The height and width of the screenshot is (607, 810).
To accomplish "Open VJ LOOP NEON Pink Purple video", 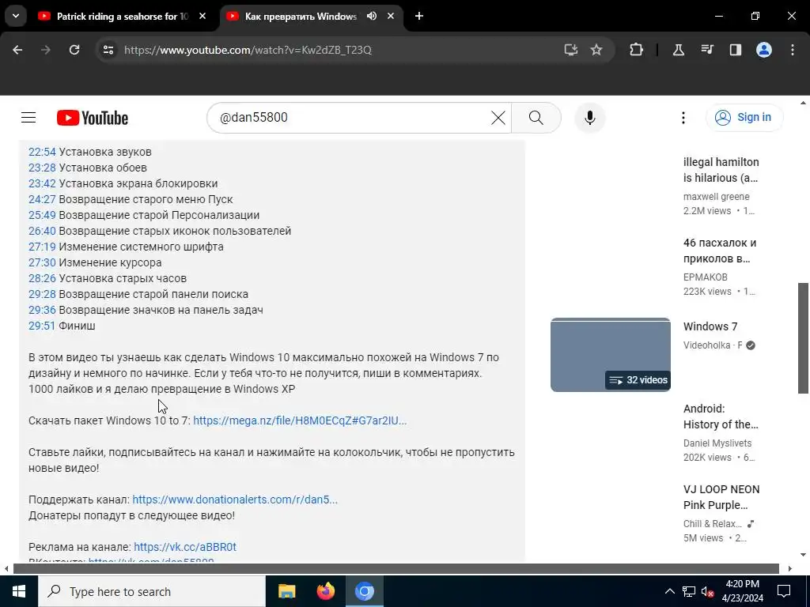I will coord(721,497).
